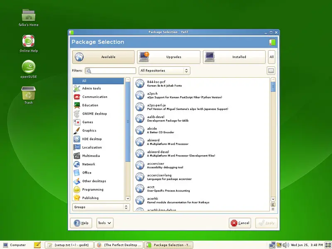Switch to the setup.txt gedit taskbar window

point(69,245)
